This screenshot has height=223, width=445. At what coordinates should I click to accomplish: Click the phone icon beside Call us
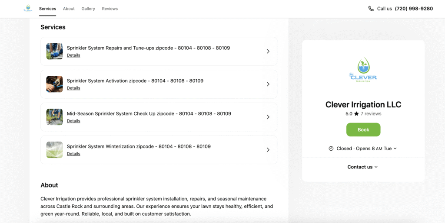click(x=371, y=9)
